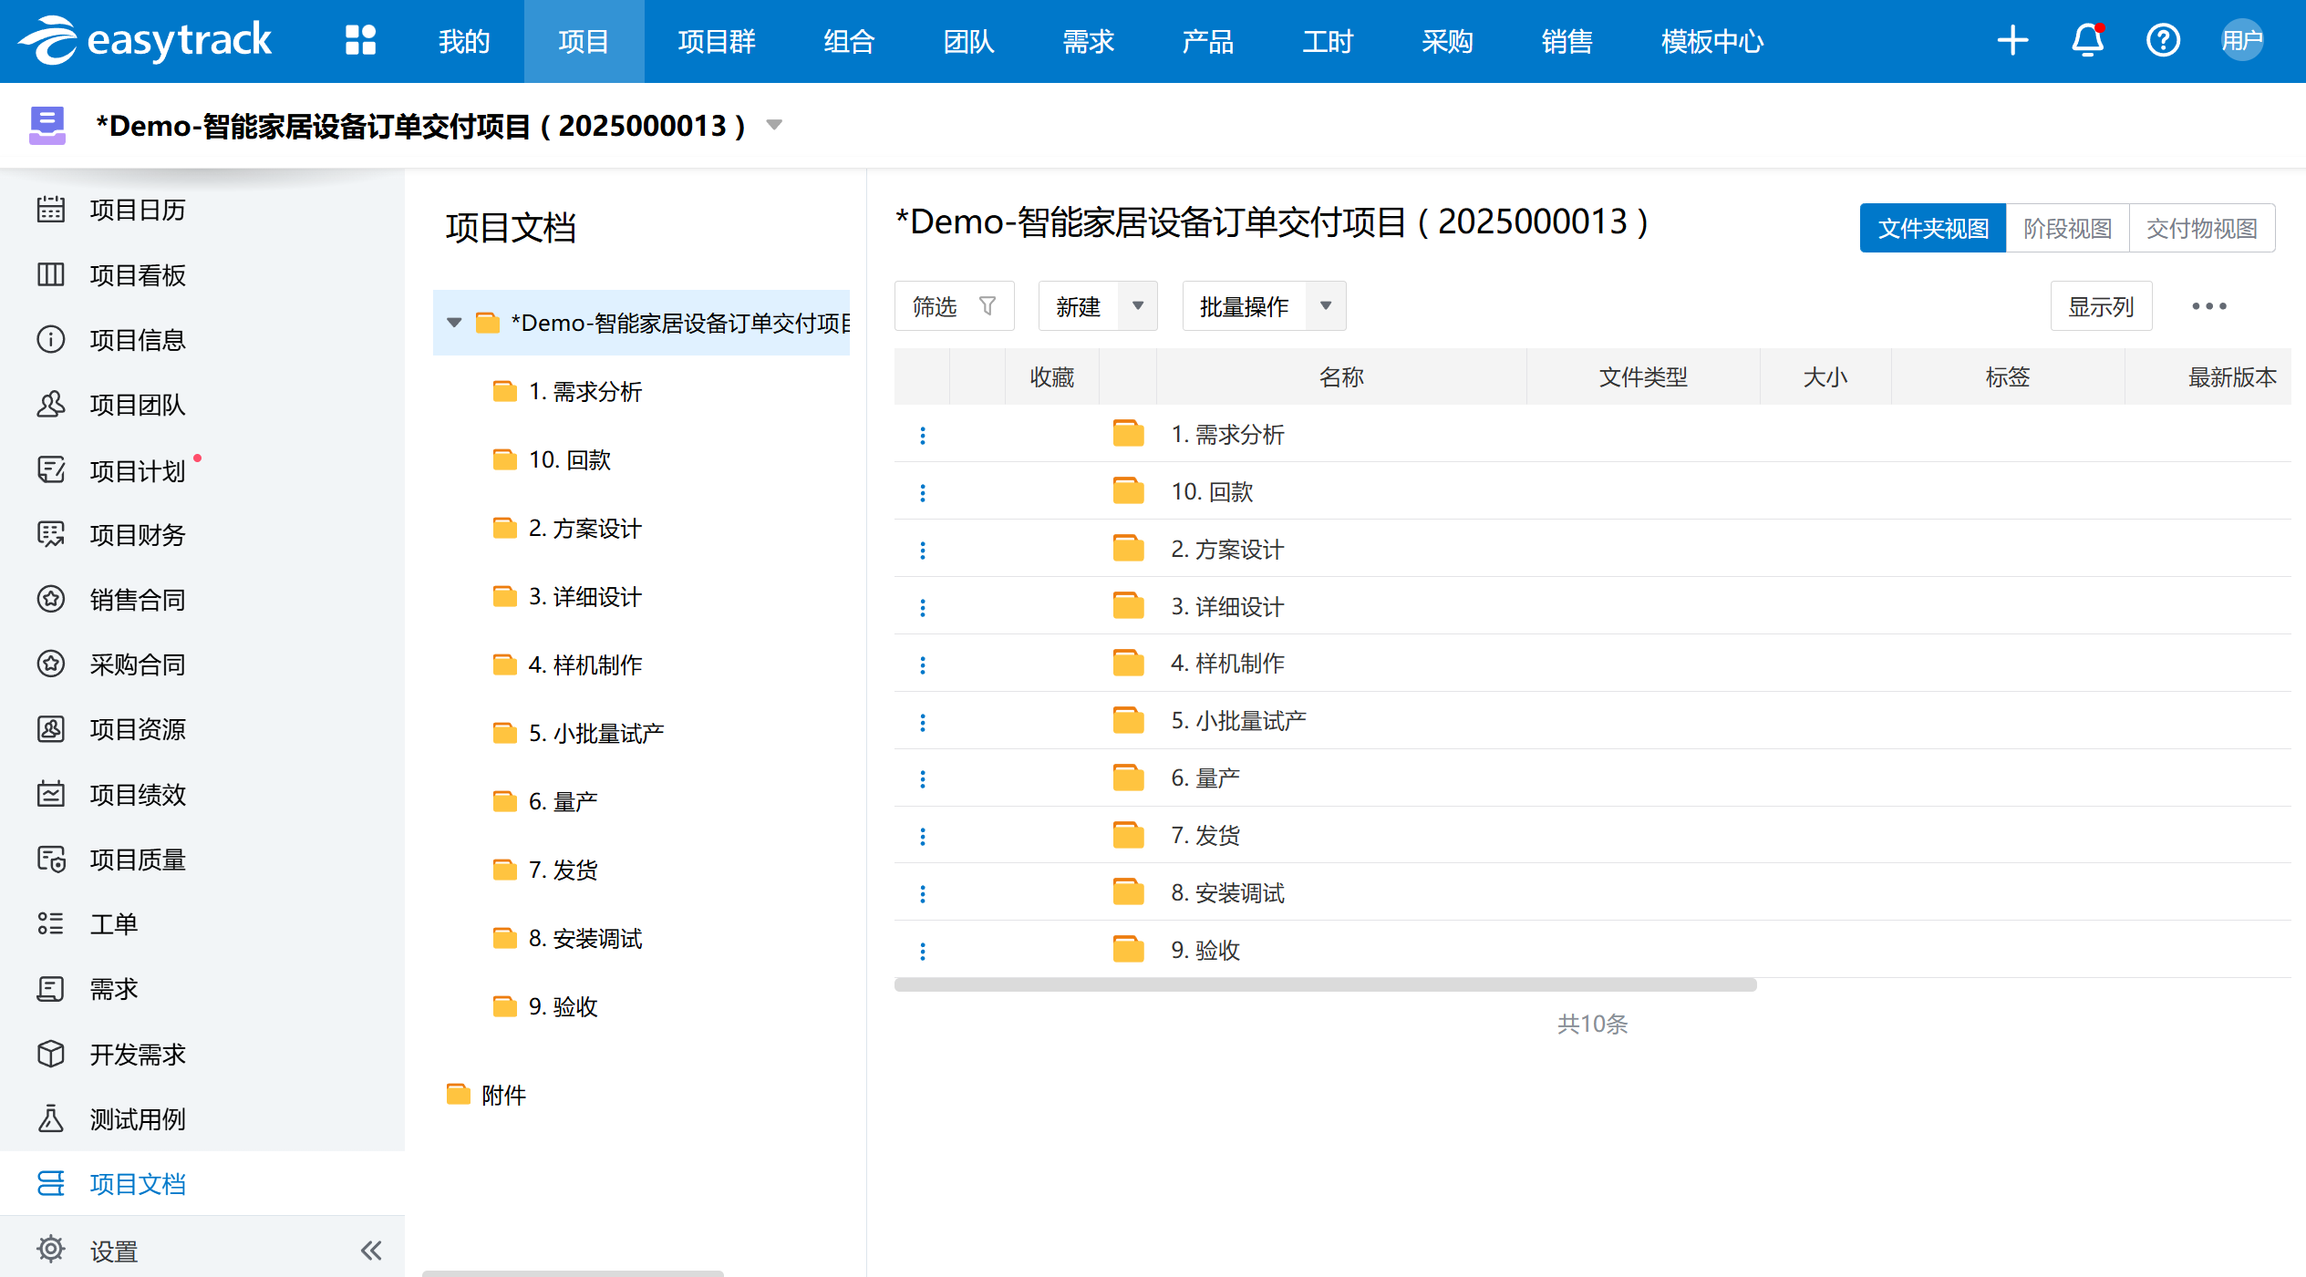Open three-dot row menu for 1. 需求分析
The height and width of the screenshot is (1277, 2306).
click(923, 436)
